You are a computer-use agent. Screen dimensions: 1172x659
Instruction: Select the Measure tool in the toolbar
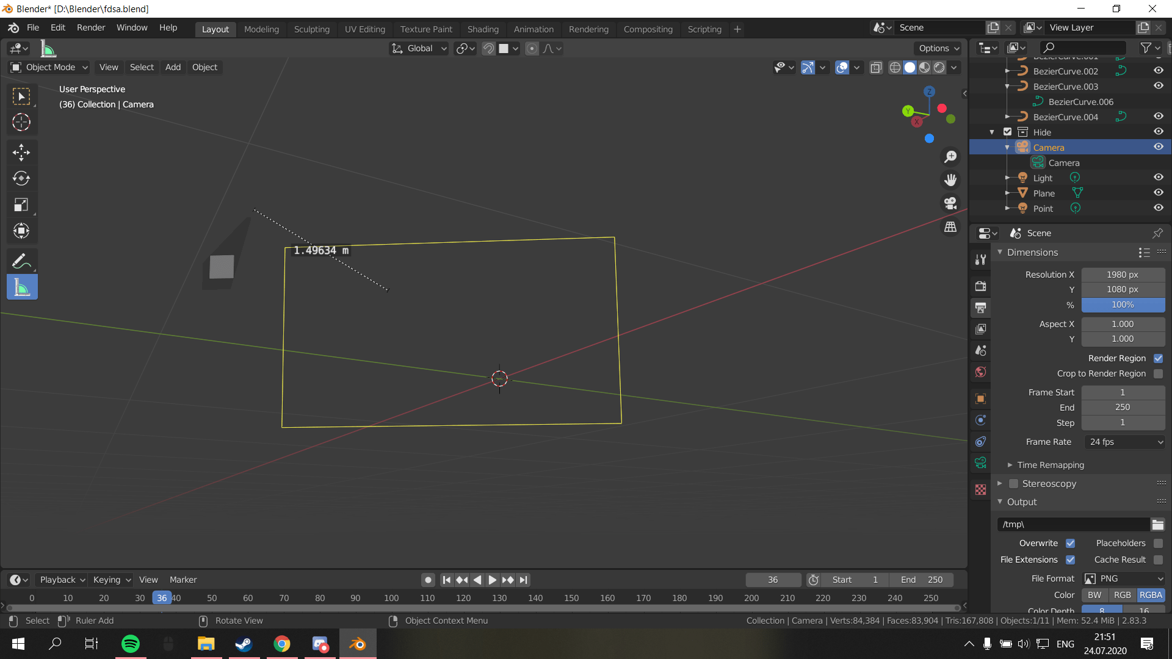coord(21,287)
